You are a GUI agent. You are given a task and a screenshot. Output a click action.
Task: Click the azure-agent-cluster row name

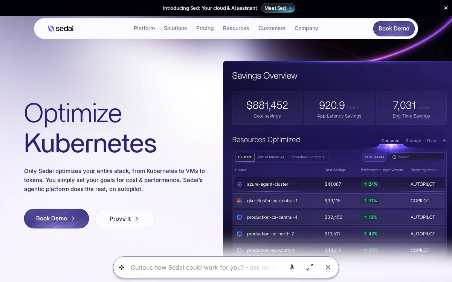click(x=268, y=184)
